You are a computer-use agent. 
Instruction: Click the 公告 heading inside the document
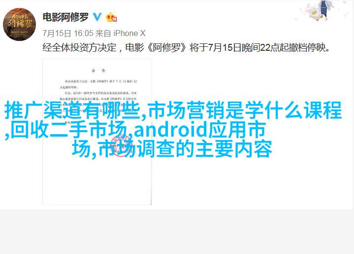point(98,71)
